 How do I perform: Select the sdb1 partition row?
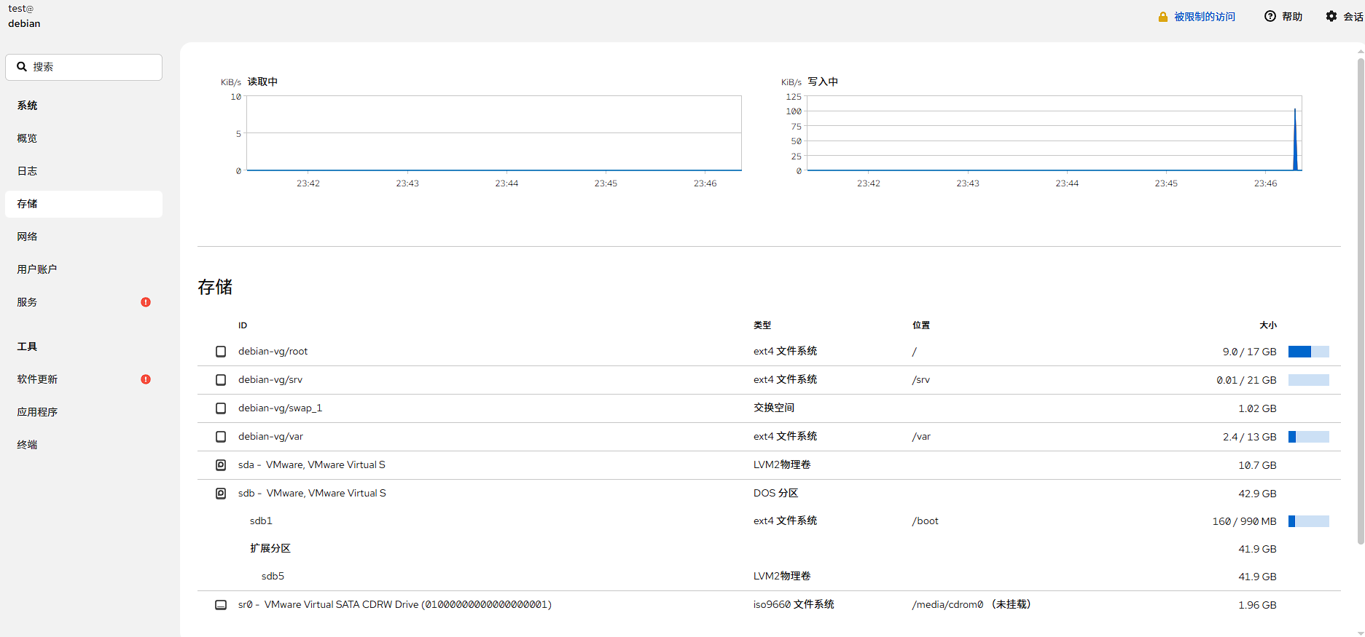click(x=261, y=521)
